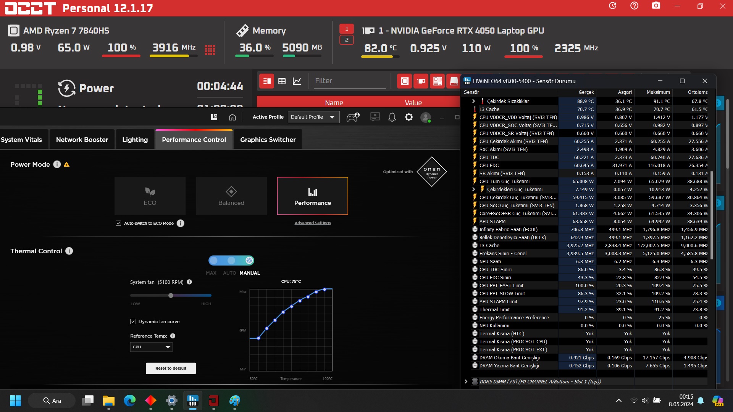
Task: Open OMEN notifications bell icon
Action: pyautogui.click(x=392, y=117)
